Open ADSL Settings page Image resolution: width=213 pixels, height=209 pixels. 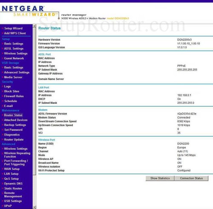coord(14,49)
